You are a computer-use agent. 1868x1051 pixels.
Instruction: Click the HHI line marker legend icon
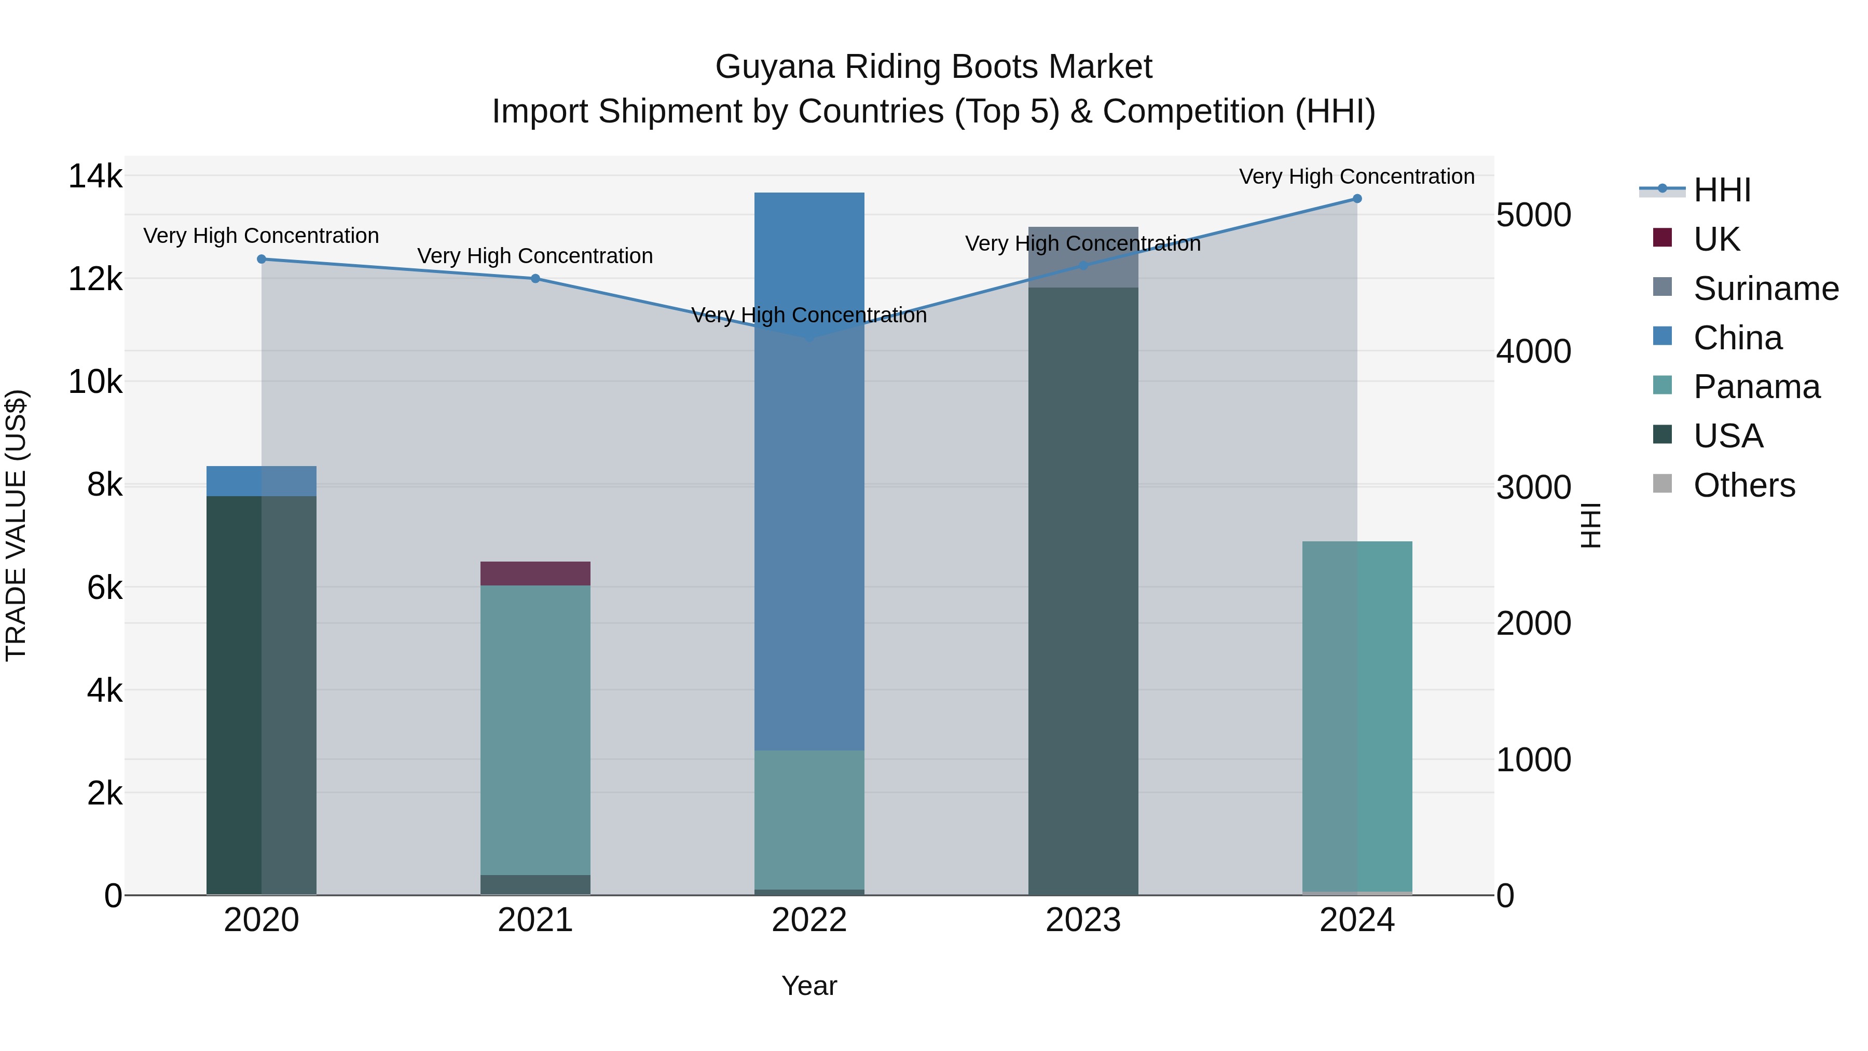tap(1662, 188)
